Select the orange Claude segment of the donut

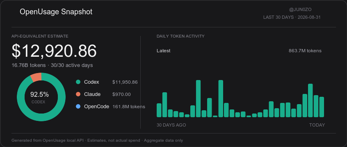click(x=36, y=77)
